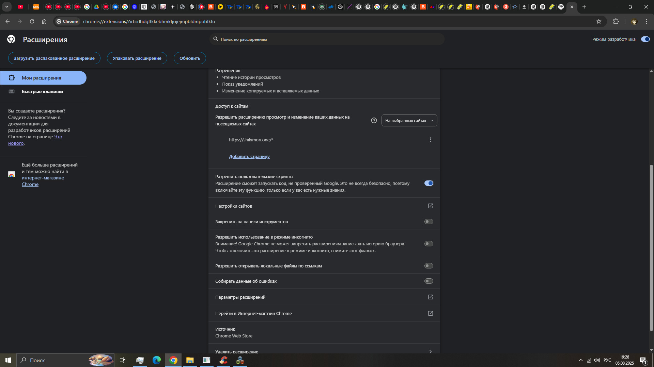This screenshot has height=367, width=654.
Task: Open Chrome Web Store external link icon
Action: pos(431,313)
